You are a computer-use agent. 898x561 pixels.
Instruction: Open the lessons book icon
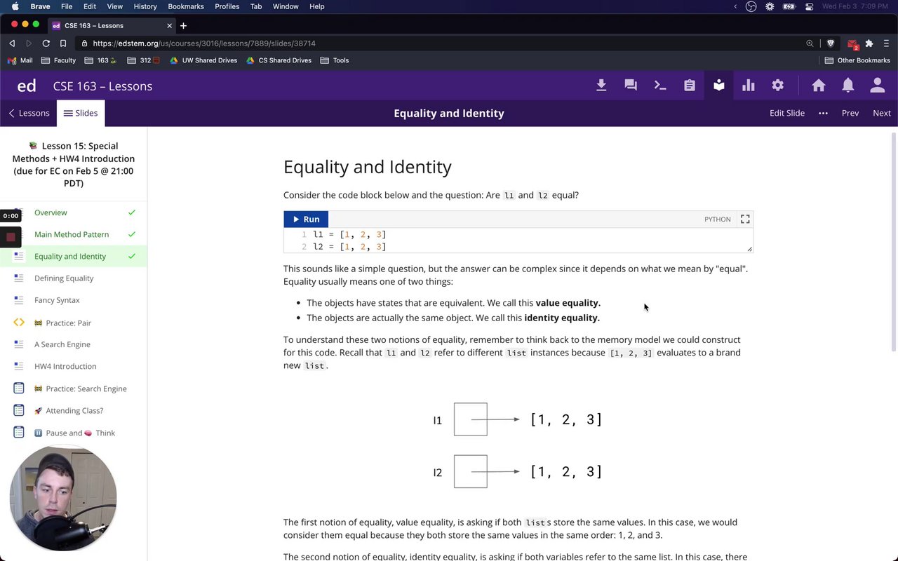point(719,86)
